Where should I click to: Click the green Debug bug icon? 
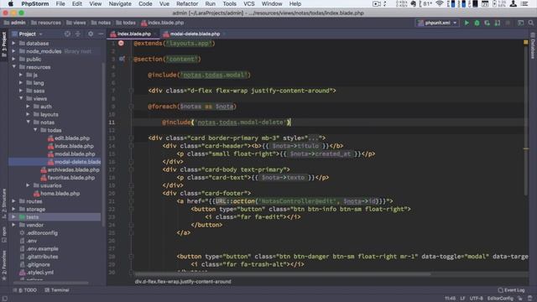pos(477,23)
